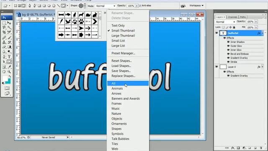Image resolution: width=268 pixels, height=151 pixels.
Task: Toggle lock transparent pixels
Action: pos(223,27)
